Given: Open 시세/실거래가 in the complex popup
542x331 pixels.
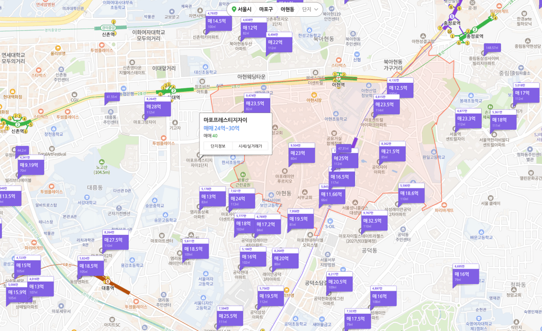Looking at the screenshot, I should coord(250,146).
